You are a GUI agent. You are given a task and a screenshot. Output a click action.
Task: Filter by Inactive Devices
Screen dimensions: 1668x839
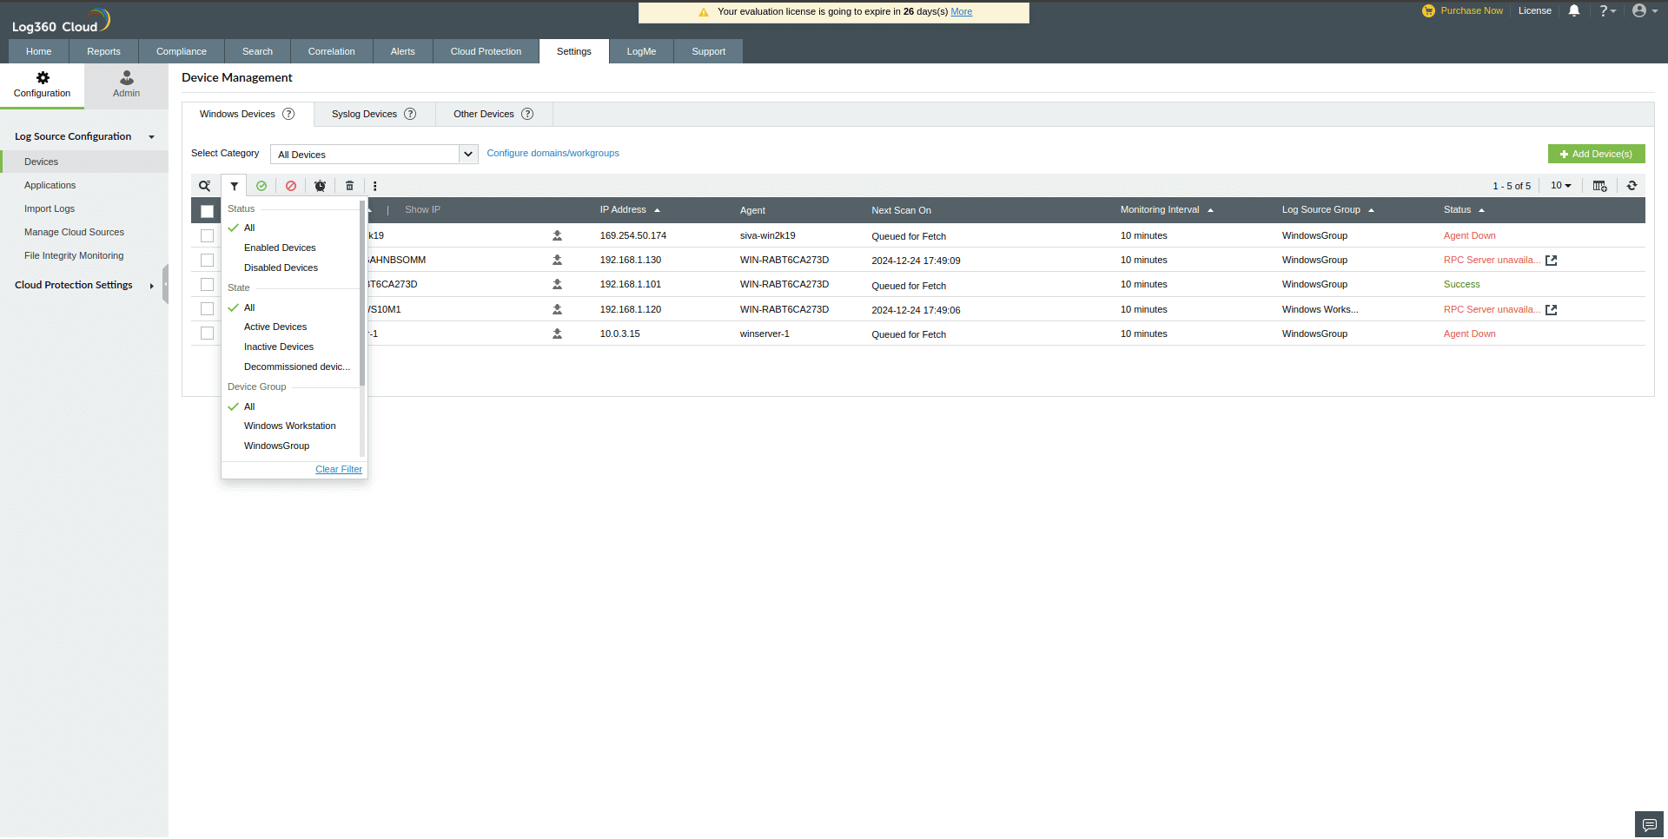pos(279,347)
